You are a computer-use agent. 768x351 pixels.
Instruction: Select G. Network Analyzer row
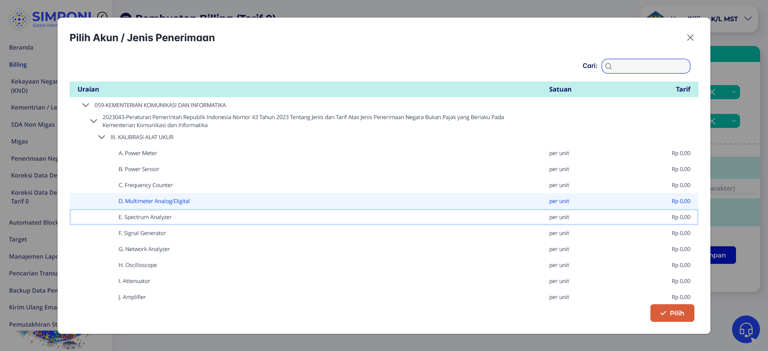coord(144,249)
